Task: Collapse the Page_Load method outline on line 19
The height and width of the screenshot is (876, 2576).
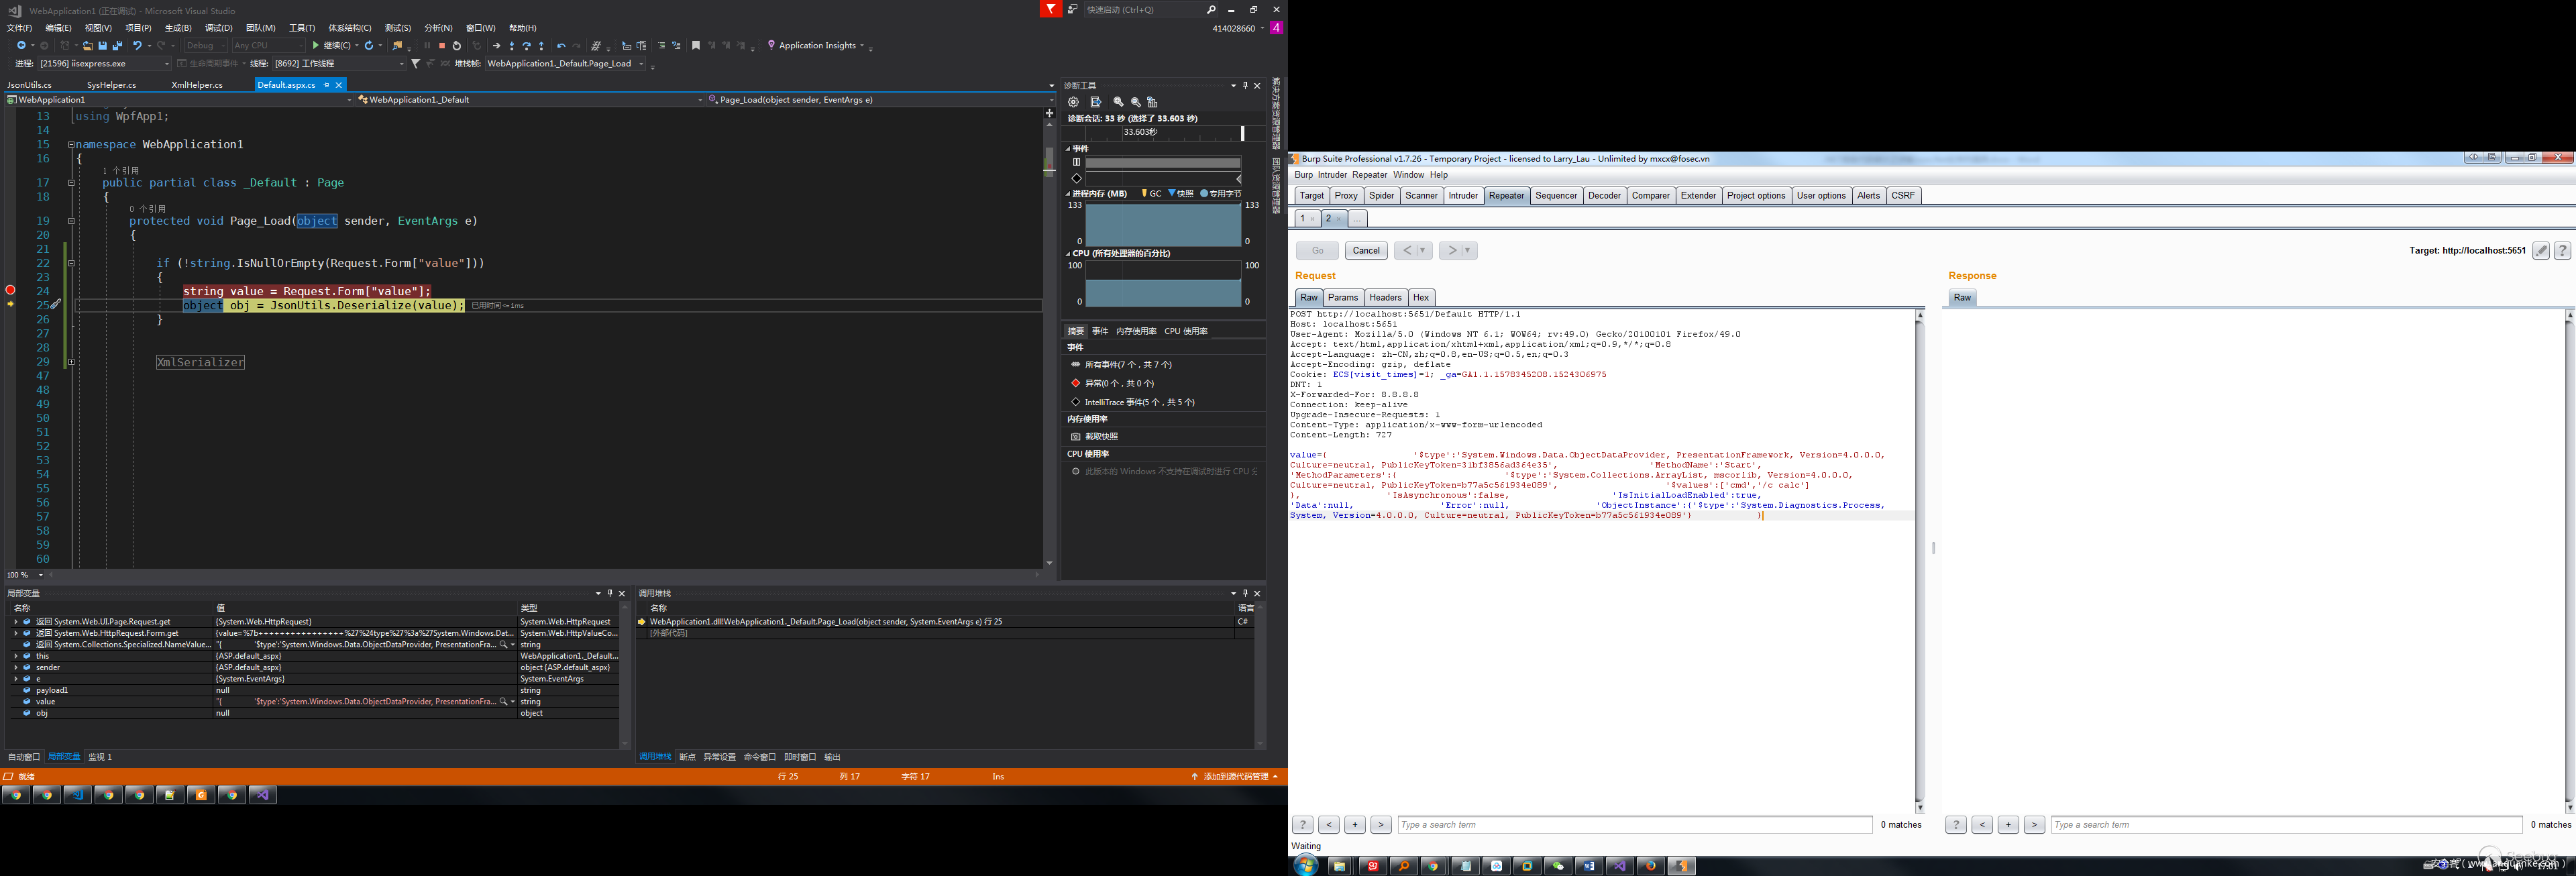Action: pos(71,221)
